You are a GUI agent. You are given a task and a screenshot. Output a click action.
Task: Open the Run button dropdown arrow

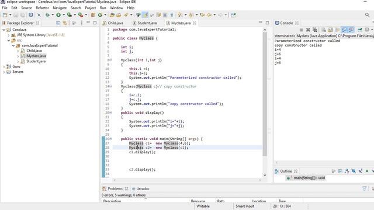[x=64, y=15]
